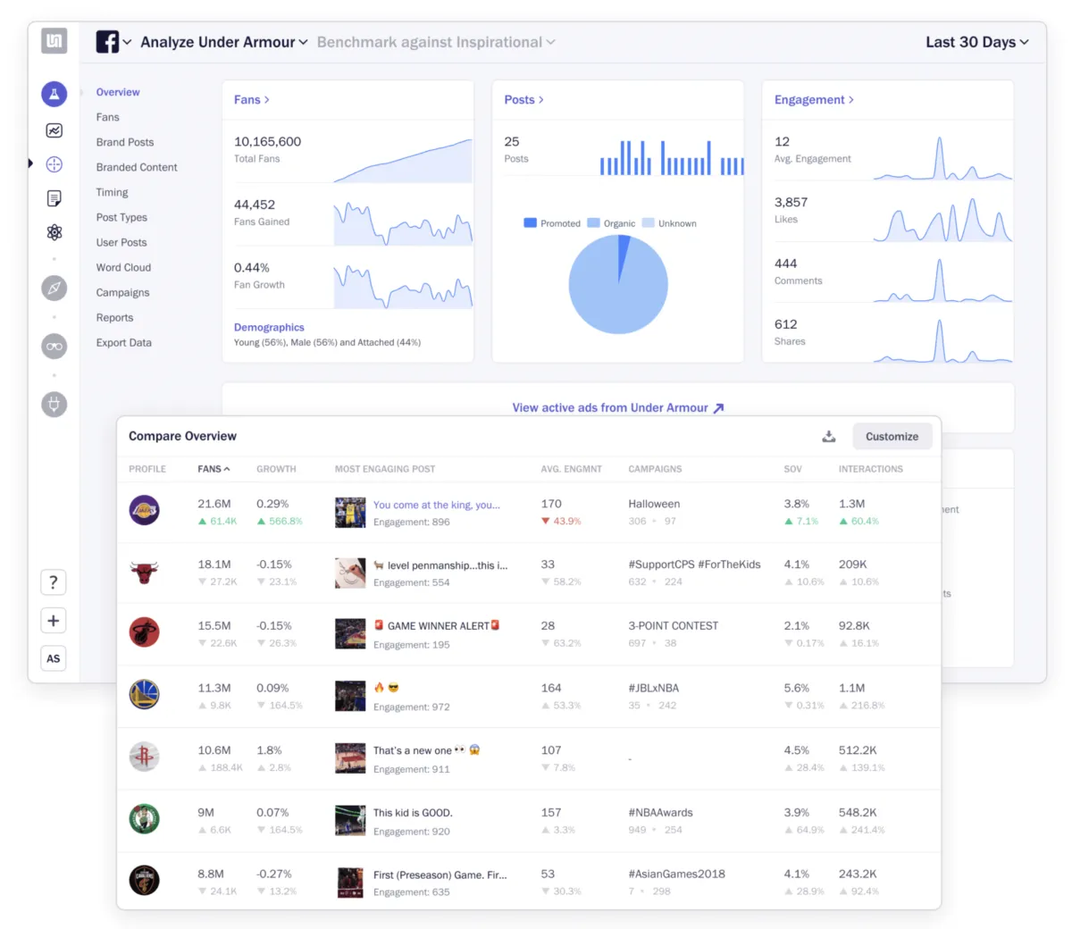Select the Boston Celtics team logo

[144, 818]
